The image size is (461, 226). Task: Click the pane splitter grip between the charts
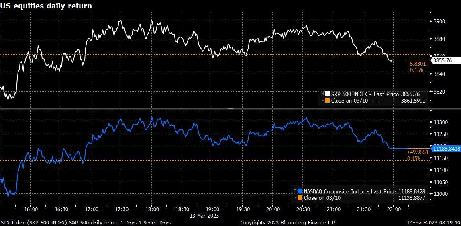[230, 109]
